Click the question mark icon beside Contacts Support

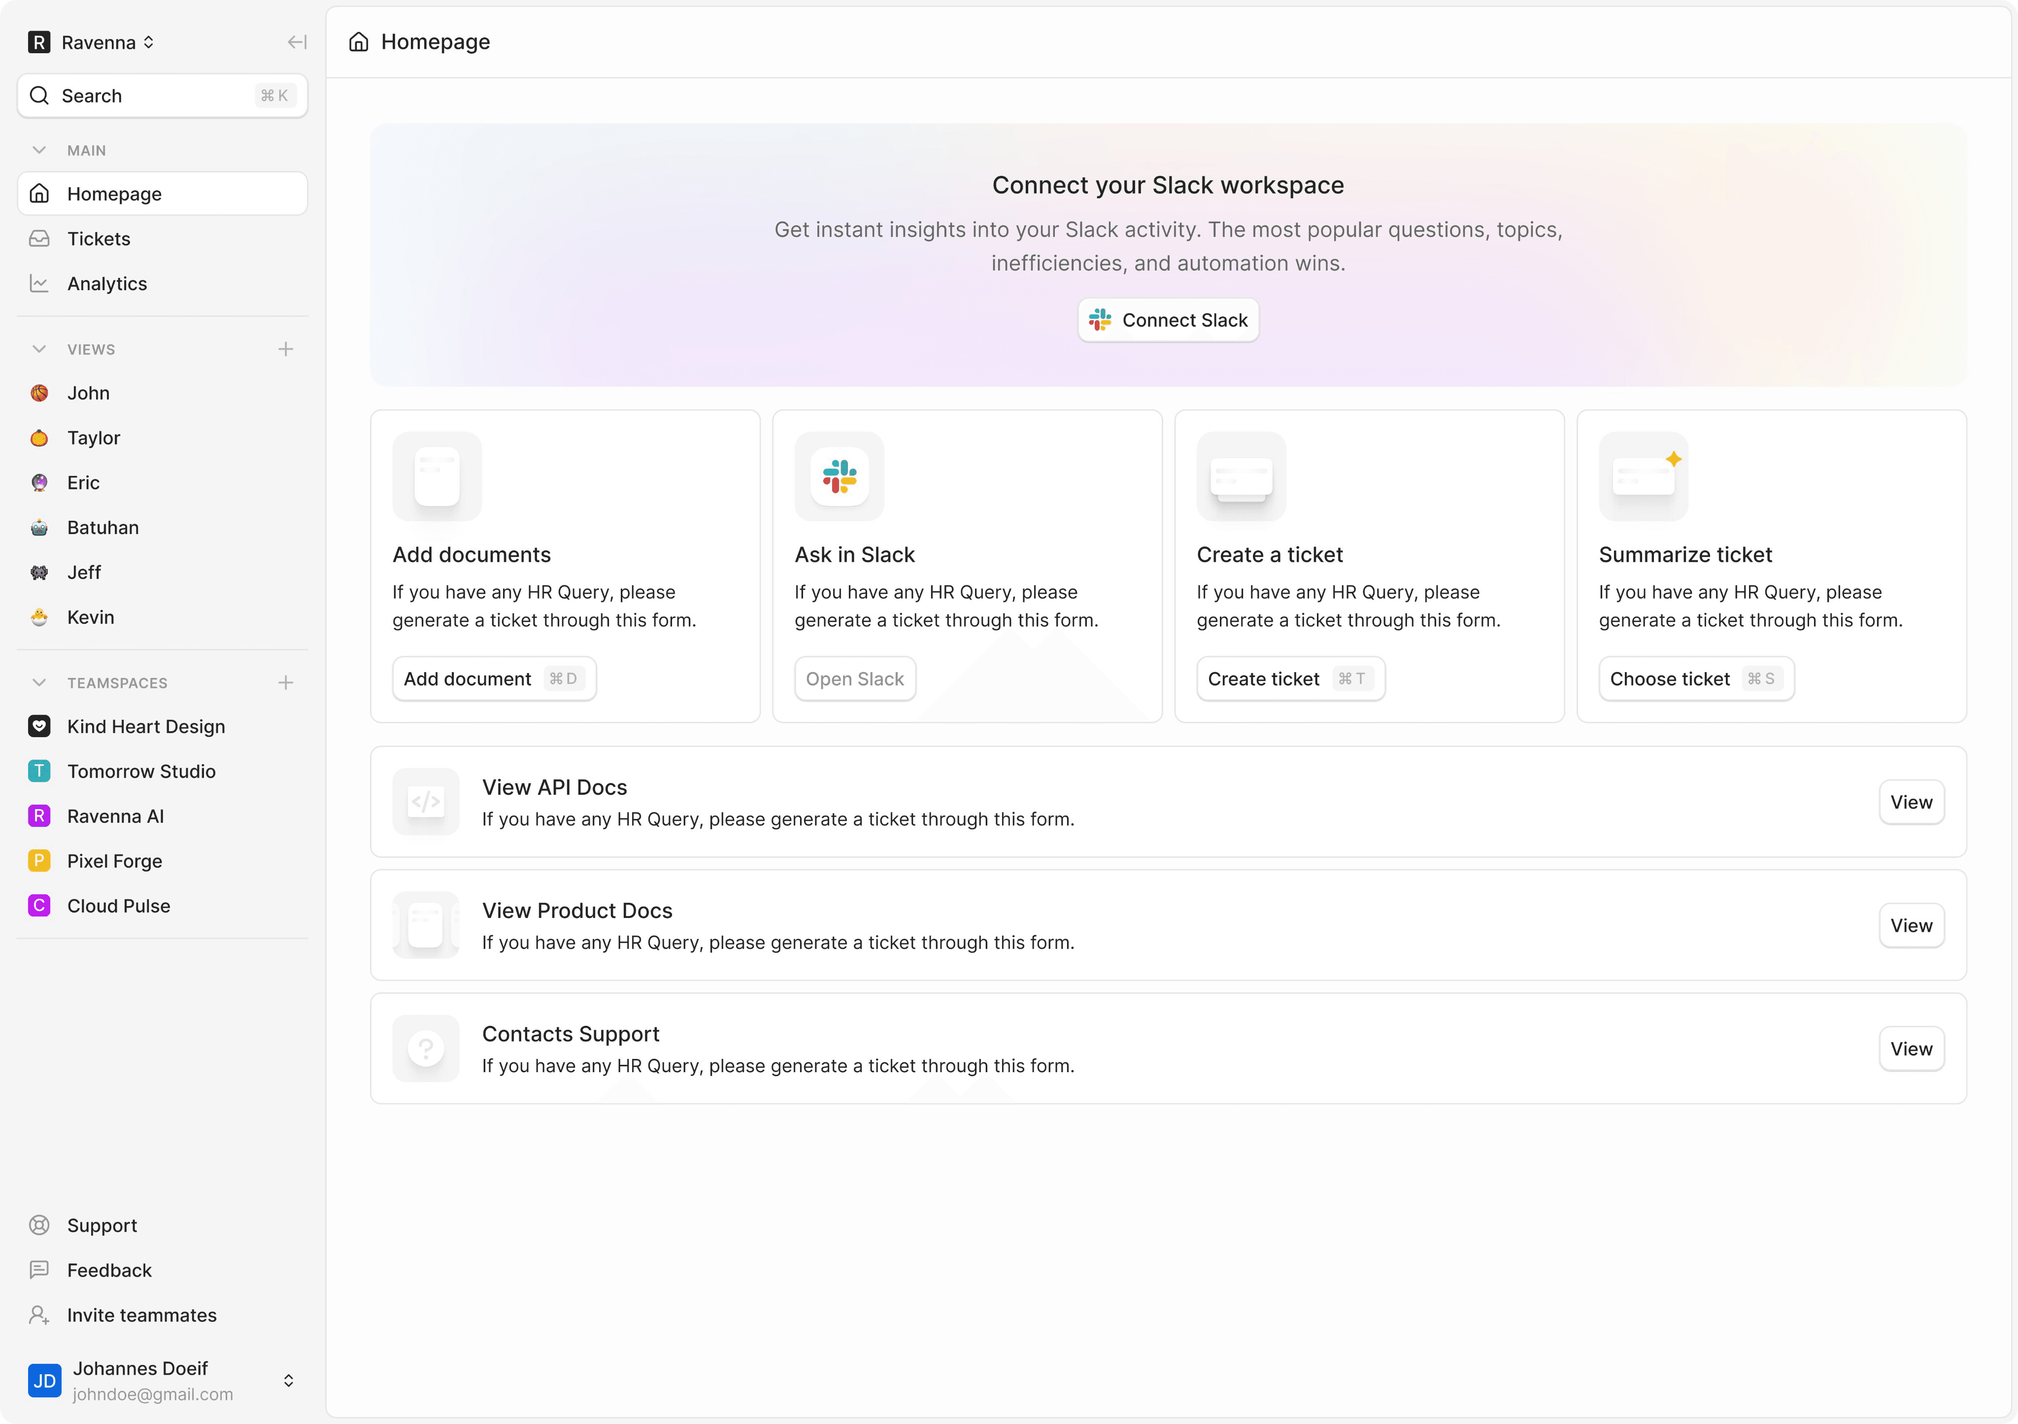tap(425, 1049)
